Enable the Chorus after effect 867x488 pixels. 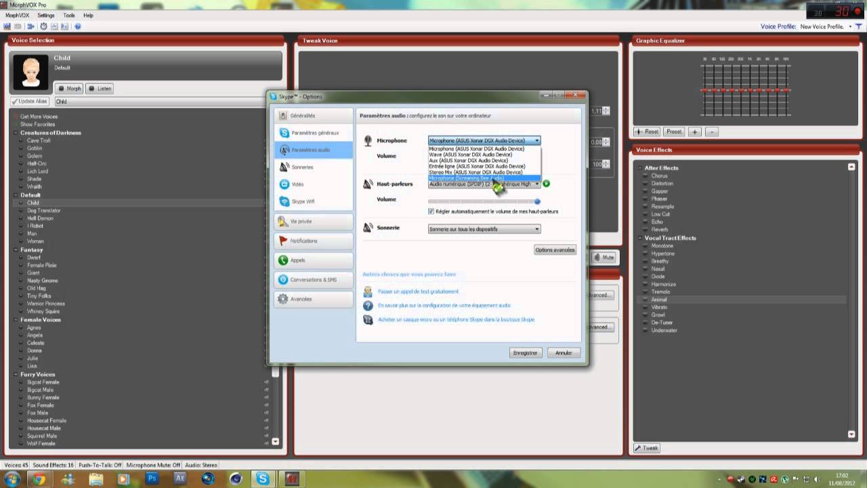pyautogui.click(x=659, y=176)
